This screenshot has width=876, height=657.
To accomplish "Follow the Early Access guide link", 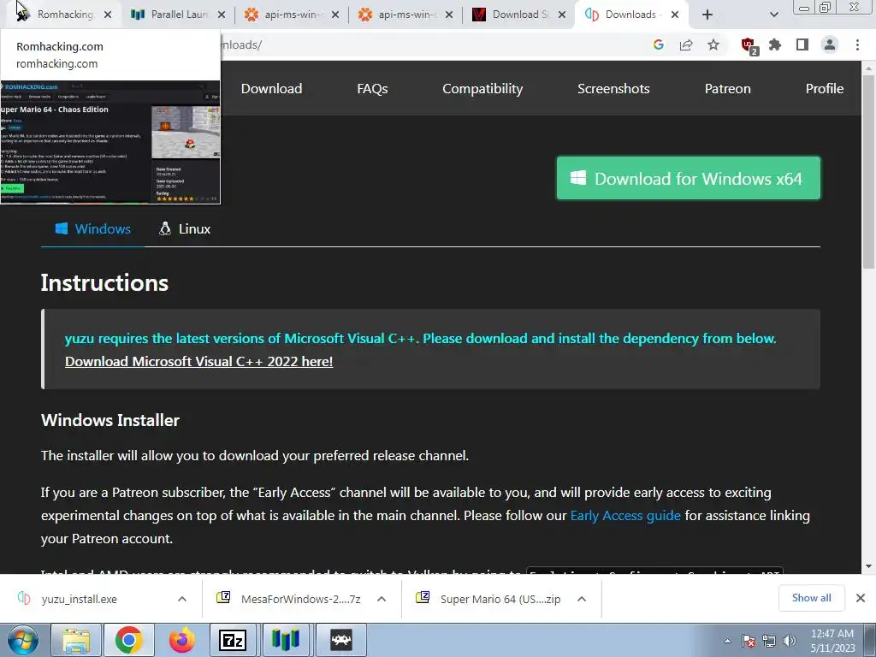I will click(x=625, y=516).
